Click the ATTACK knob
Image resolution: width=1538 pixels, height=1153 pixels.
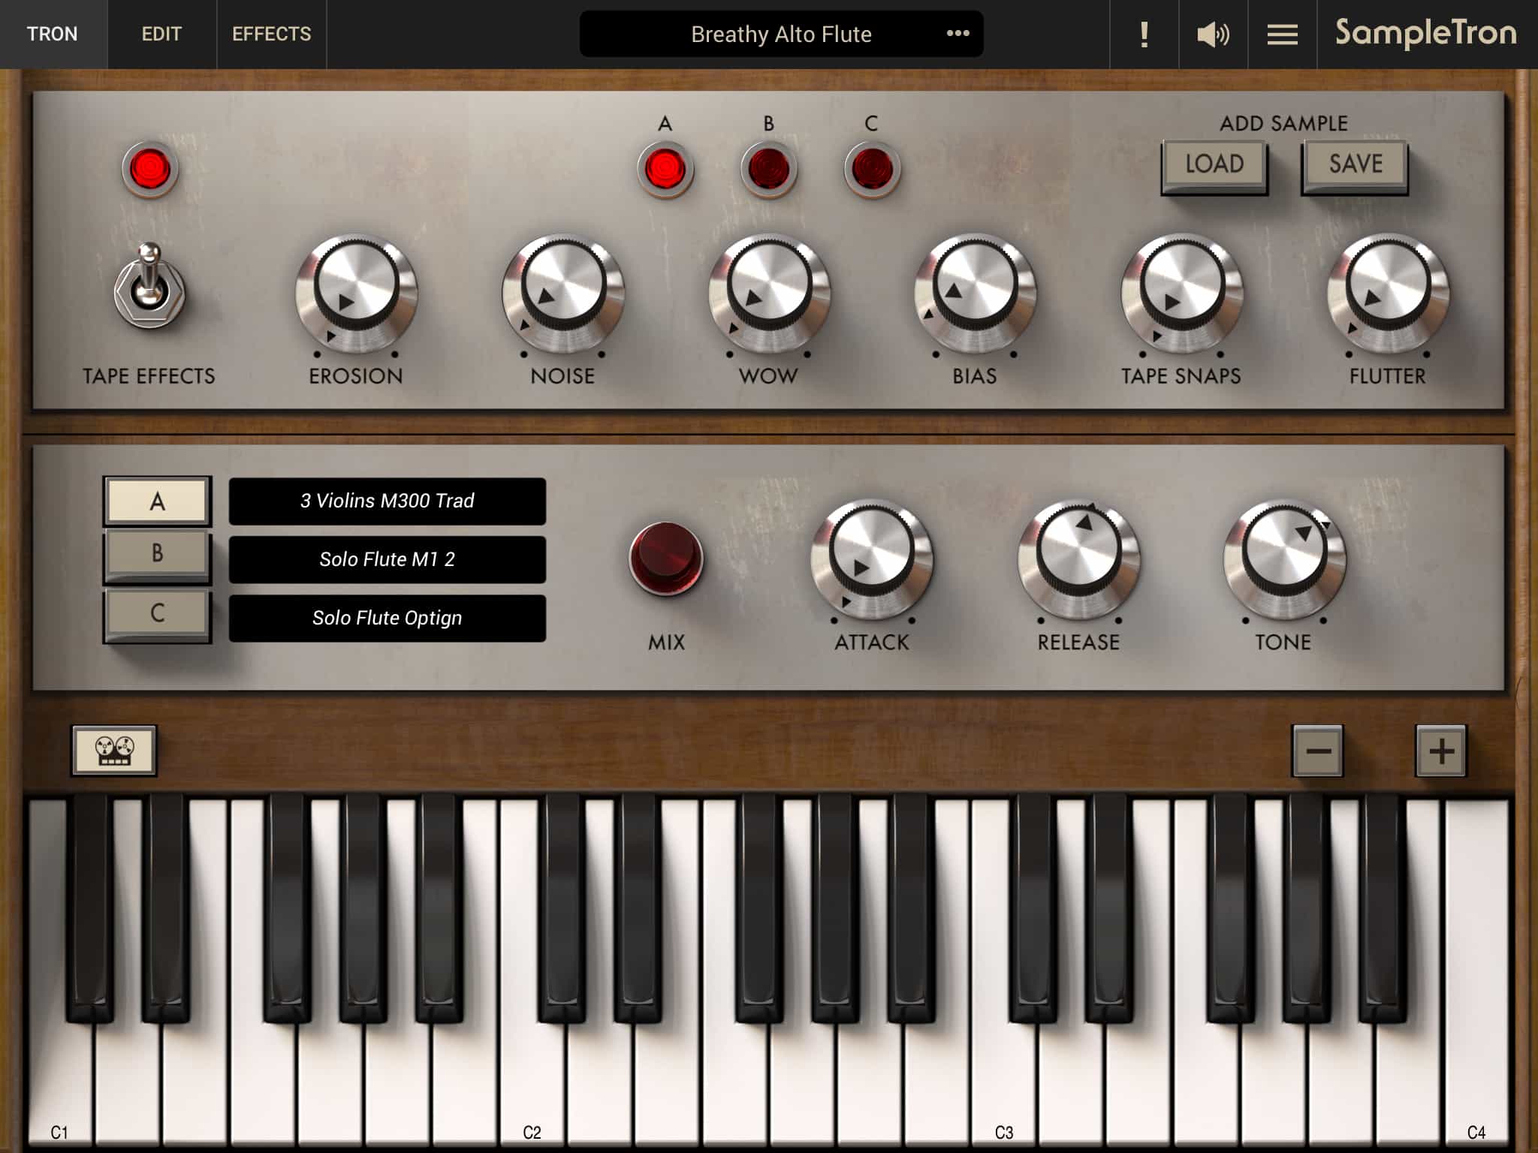(x=872, y=559)
